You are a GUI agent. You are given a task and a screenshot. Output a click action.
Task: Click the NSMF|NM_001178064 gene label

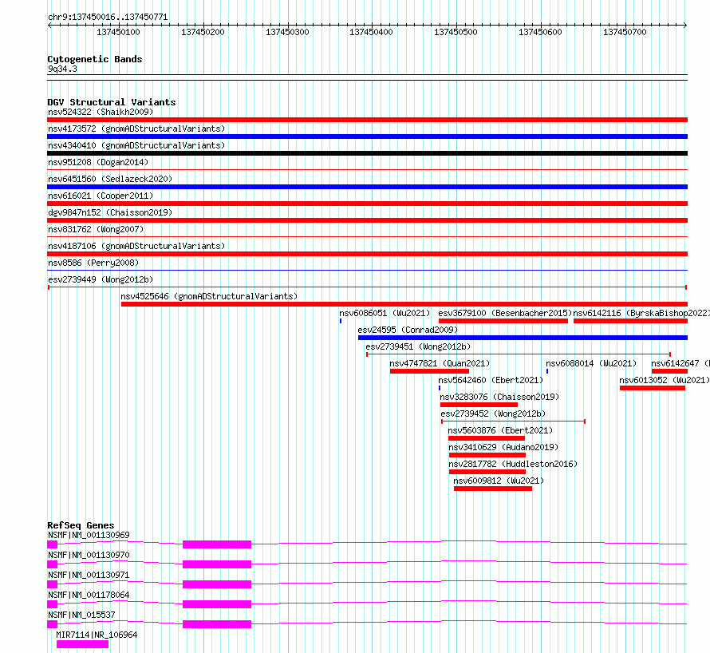[x=89, y=595]
